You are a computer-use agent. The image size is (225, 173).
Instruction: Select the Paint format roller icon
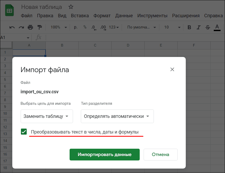(40, 27)
